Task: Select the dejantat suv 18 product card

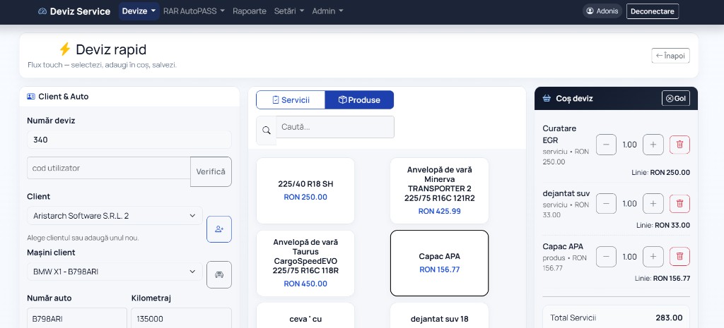Action: (439, 315)
